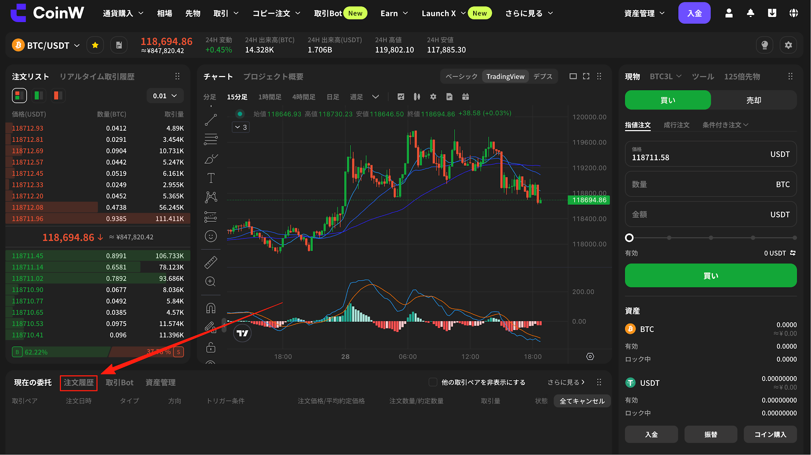The image size is (811, 455).
Task: Open the BTC3L dropdown
Action: pos(665,76)
